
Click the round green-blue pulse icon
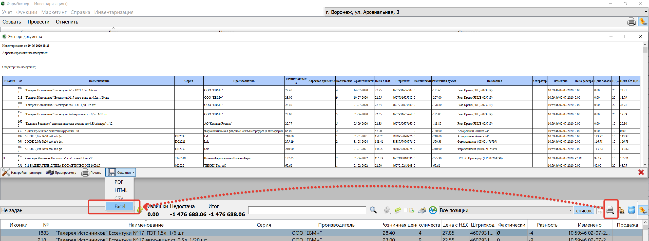[433, 210]
